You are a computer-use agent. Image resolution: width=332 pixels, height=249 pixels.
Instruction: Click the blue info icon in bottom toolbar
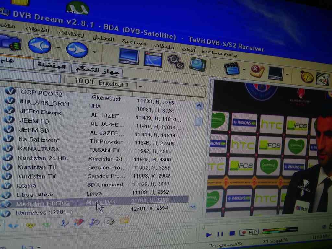pyautogui.click(x=63, y=223)
